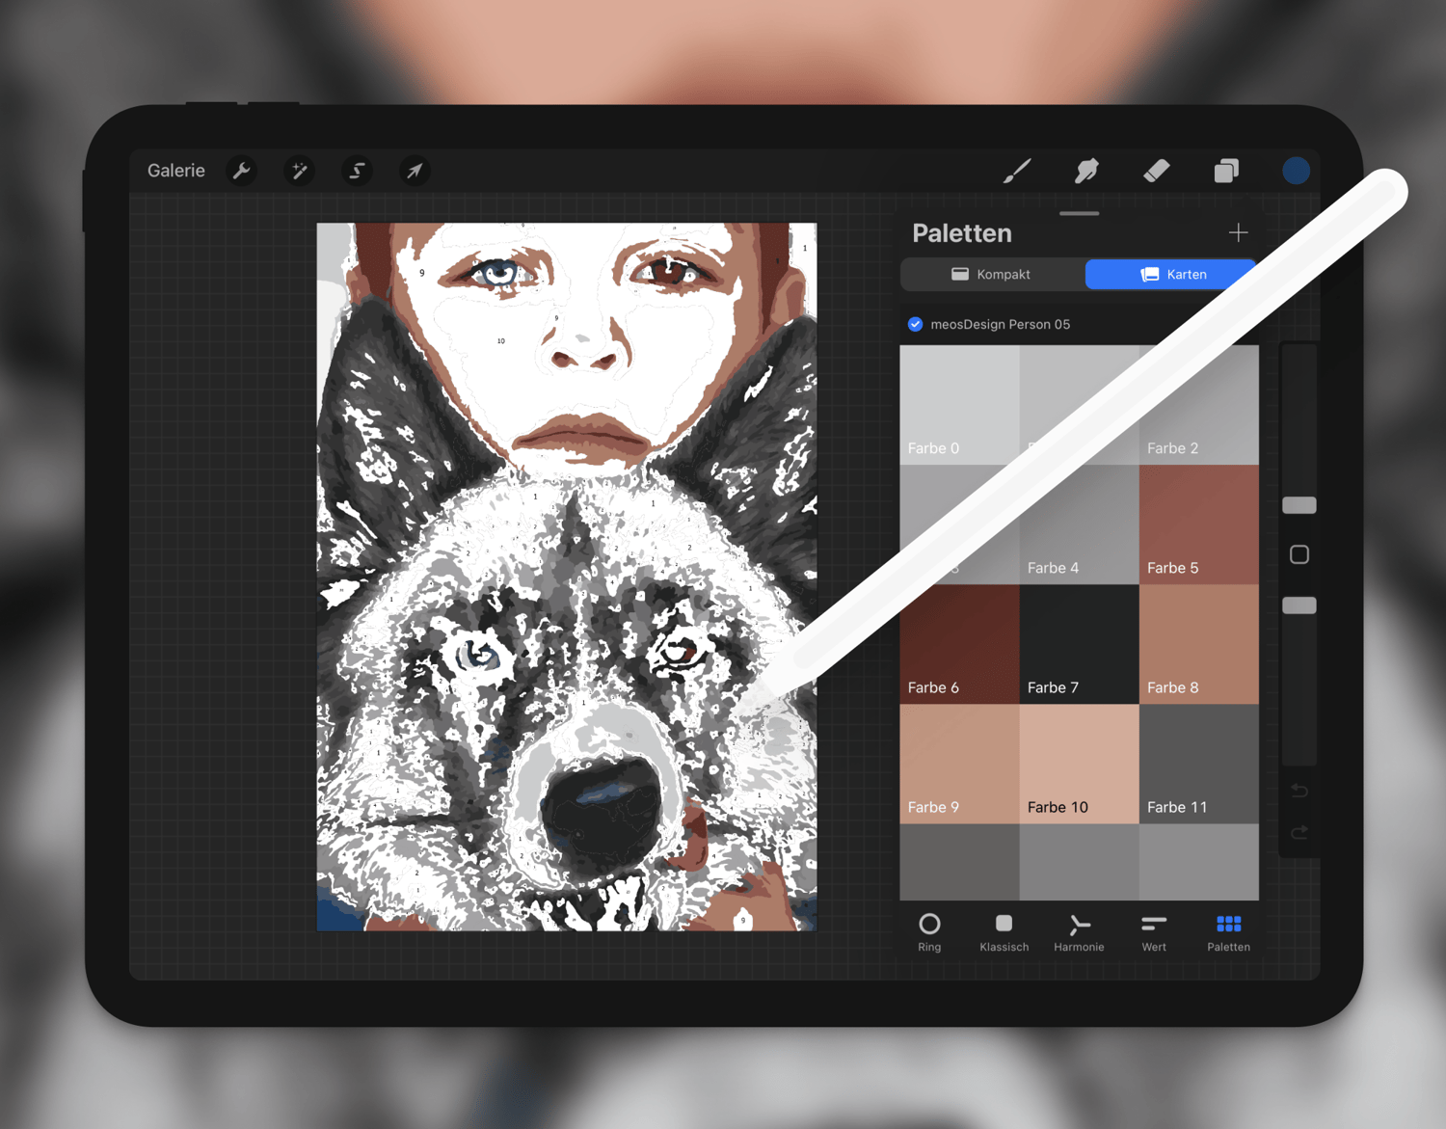This screenshot has width=1446, height=1129.
Task: Select the Smudge tool
Action: (x=1086, y=171)
